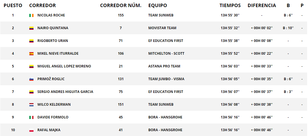Image resolution: width=308 pixels, height=136 pixels.
Task: Click the EQUIPO column header
Action: [x=158, y=5]
